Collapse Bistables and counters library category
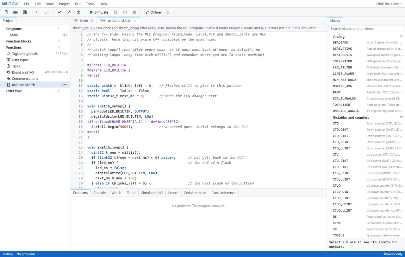The width and height of the screenshot is (405, 257). [330, 118]
